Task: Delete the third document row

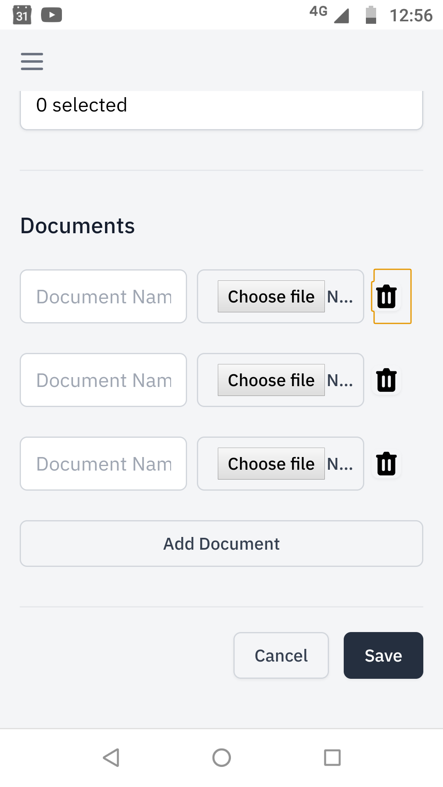Action: click(386, 464)
